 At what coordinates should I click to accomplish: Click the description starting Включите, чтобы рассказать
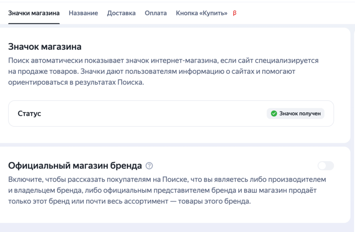pos(167,190)
